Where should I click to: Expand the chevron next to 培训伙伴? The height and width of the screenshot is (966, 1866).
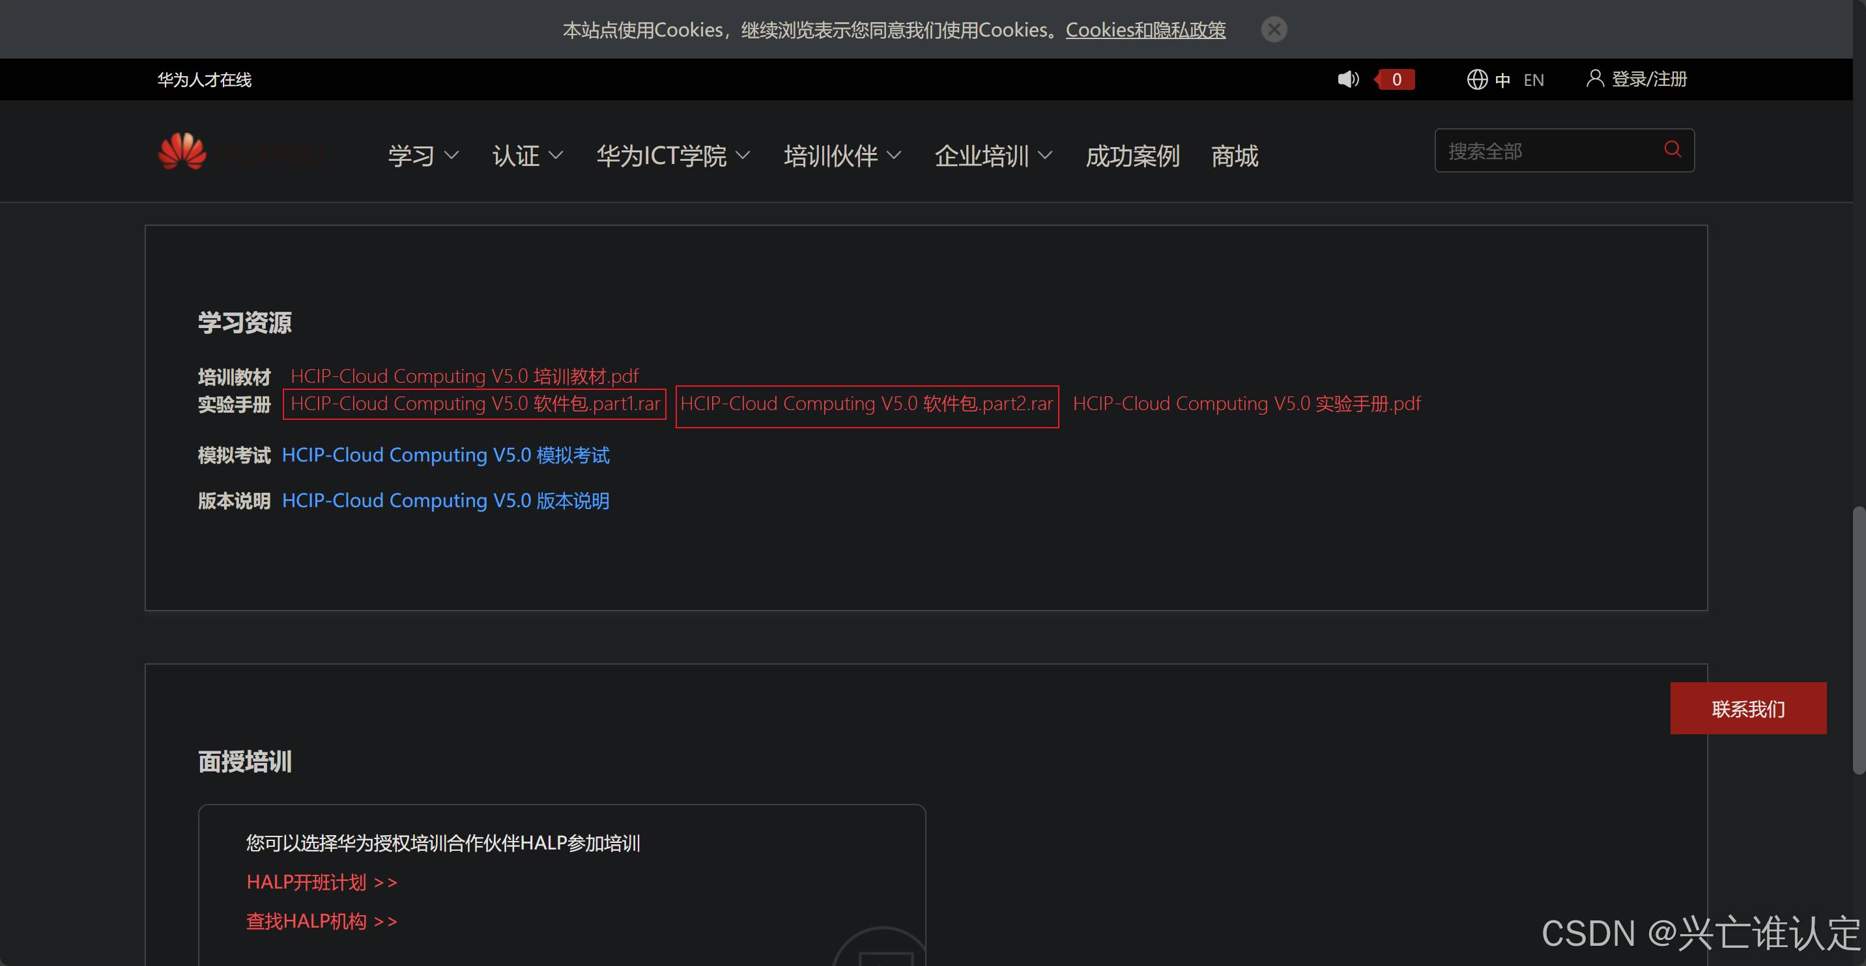click(894, 156)
